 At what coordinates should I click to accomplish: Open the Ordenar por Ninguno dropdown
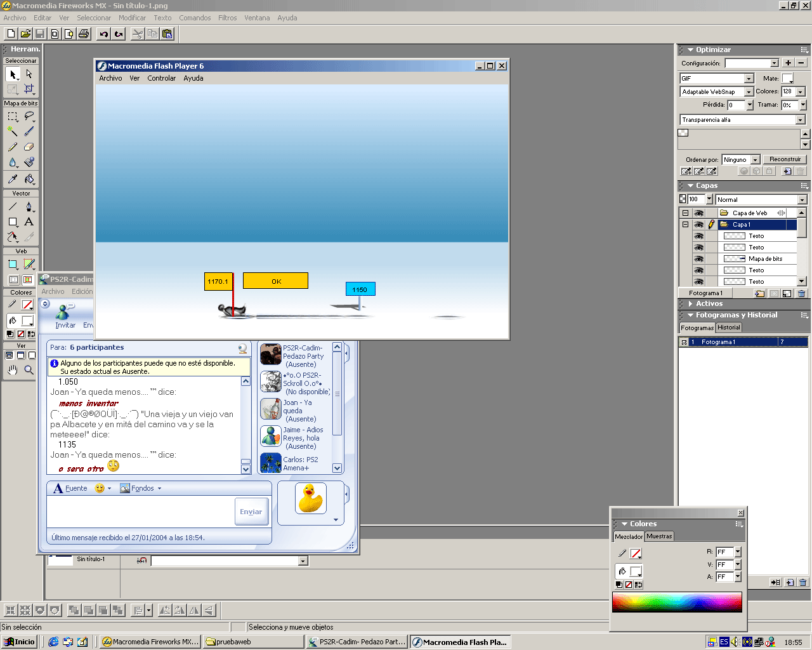tap(755, 160)
